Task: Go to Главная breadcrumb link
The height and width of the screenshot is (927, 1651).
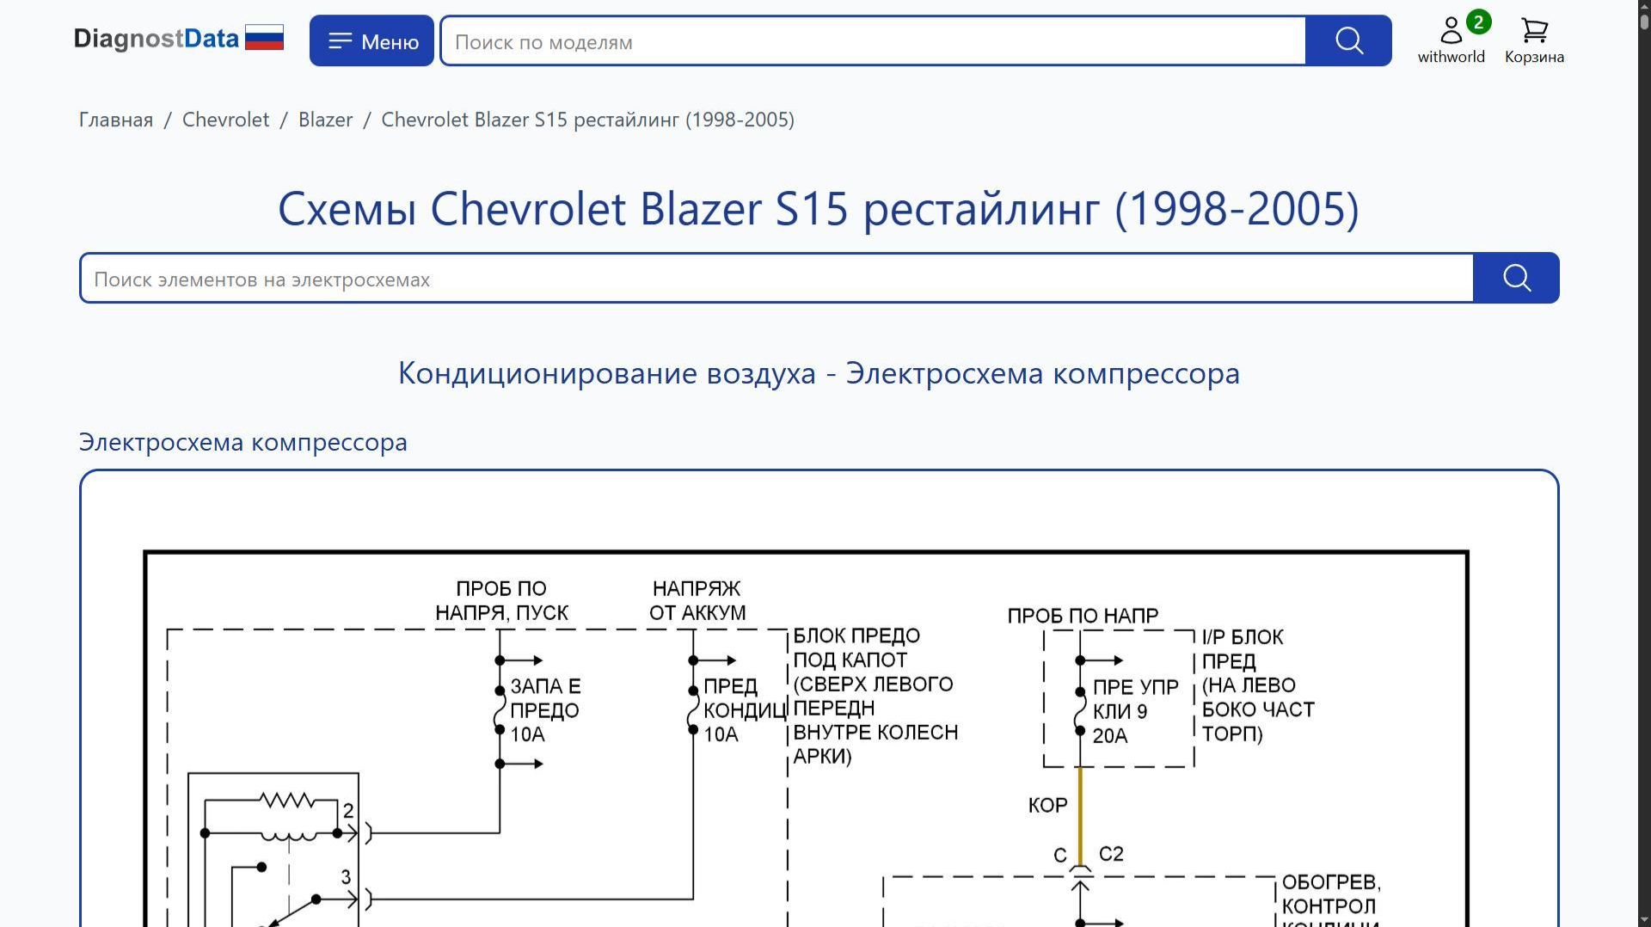Action: tap(116, 120)
